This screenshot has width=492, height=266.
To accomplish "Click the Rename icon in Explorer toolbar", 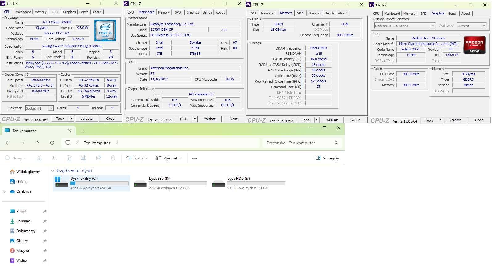I will 84,158.
